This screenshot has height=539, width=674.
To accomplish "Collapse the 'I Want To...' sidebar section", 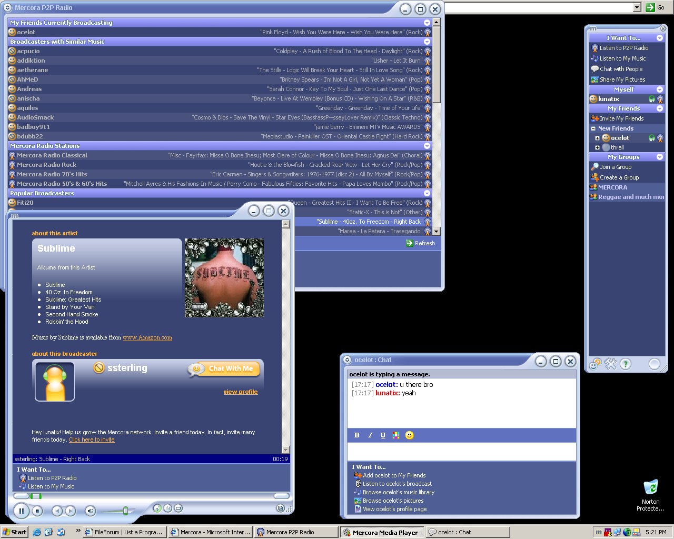I will pyautogui.click(x=660, y=38).
